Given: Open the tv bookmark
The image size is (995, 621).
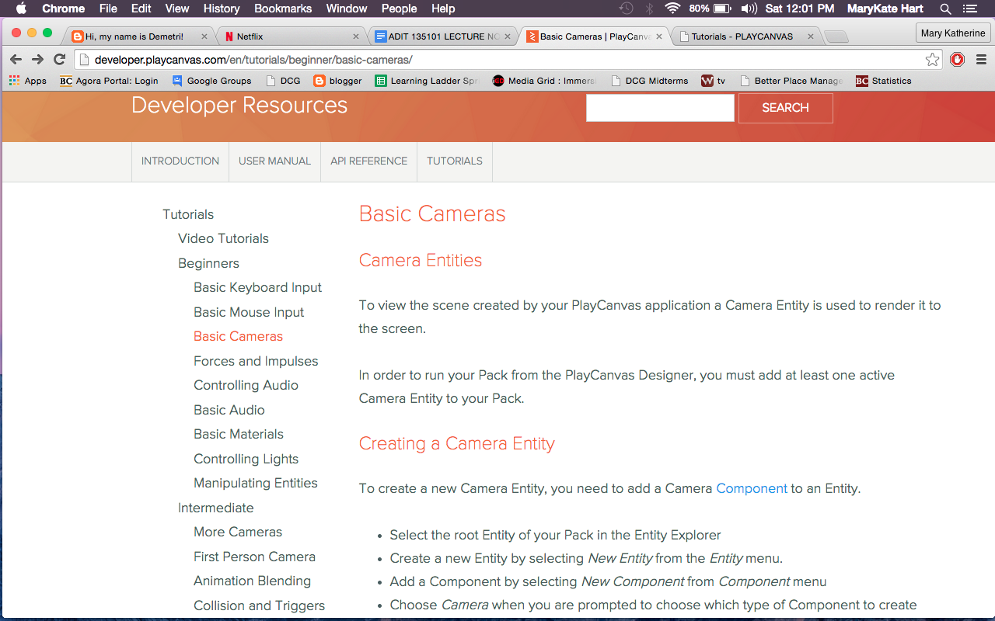Looking at the screenshot, I should pos(714,81).
